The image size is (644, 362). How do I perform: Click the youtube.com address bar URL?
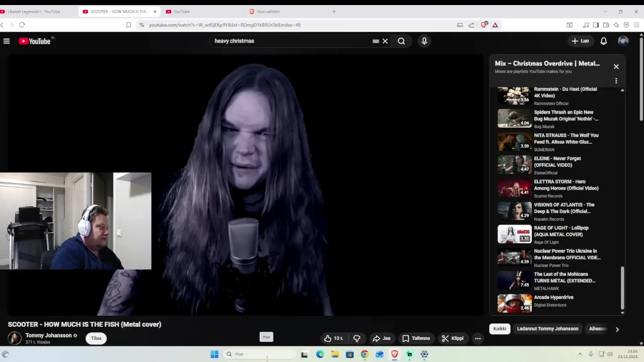pyautogui.click(x=225, y=25)
